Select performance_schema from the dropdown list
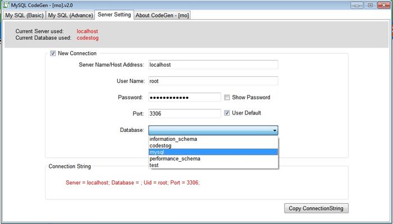The width and height of the screenshot is (393, 224). click(213, 159)
